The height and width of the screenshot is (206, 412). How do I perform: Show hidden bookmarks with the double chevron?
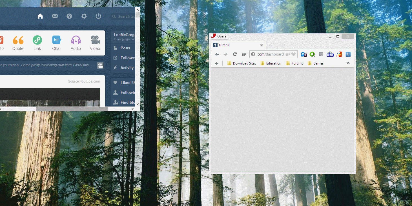coord(348,63)
